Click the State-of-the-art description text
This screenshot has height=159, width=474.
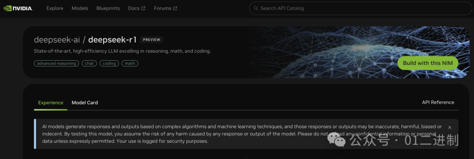122,51
